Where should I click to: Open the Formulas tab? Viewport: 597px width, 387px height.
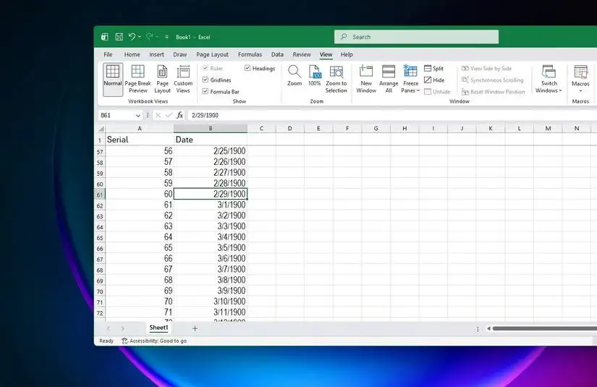[x=250, y=54]
